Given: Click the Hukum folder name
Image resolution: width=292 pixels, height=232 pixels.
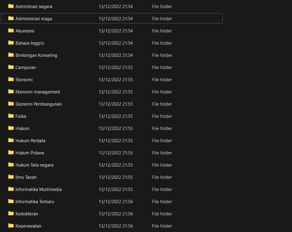Looking at the screenshot, I should tap(22, 128).
